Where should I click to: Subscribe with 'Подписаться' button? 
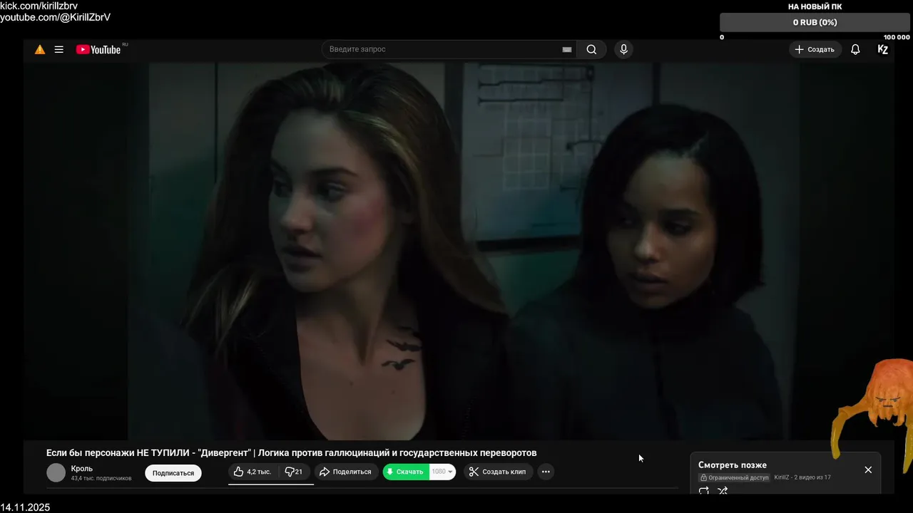173,473
